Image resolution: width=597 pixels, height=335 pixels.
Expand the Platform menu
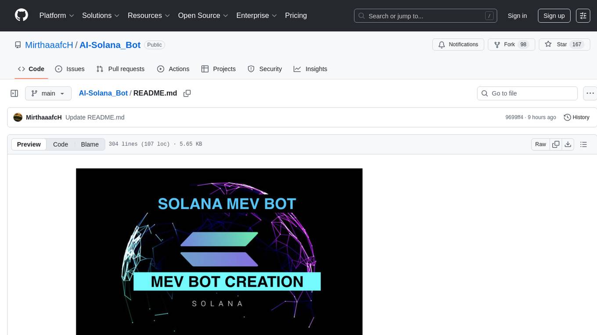coord(57,15)
